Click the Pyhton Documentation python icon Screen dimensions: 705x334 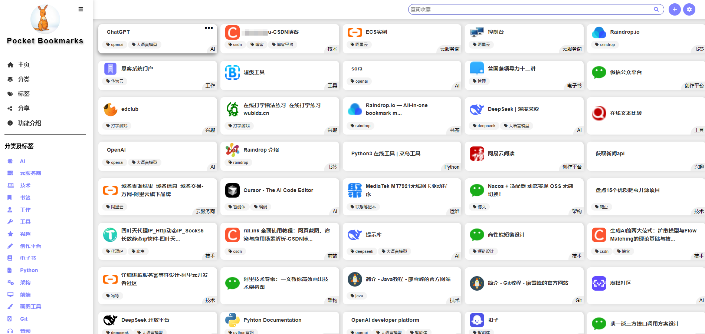point(232,320)
